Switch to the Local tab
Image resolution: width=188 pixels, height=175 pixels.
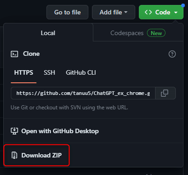(x=48, y=33)
